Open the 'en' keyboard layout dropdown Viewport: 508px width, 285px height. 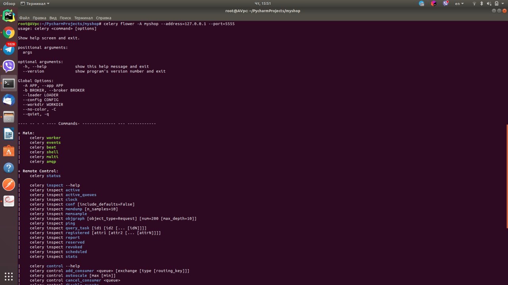pos(459,3)
